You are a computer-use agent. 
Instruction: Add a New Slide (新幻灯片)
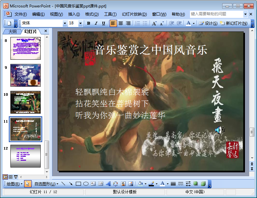click(234, 23)
